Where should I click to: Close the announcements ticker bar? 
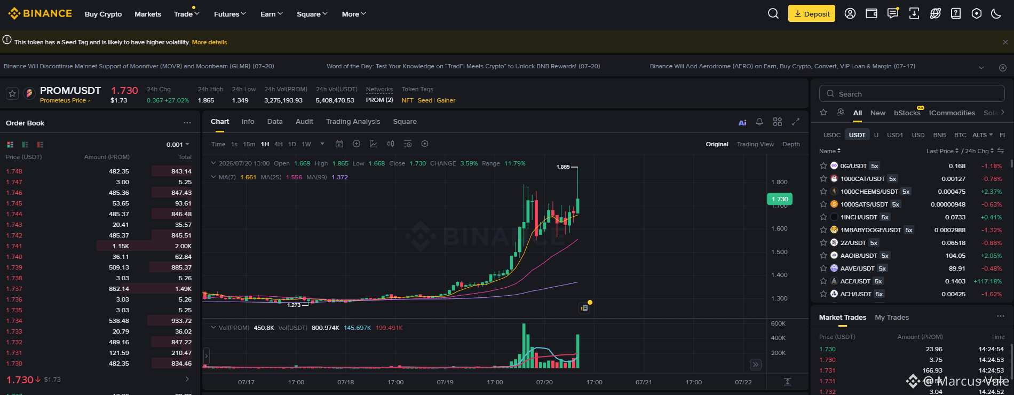(1003, 67)
